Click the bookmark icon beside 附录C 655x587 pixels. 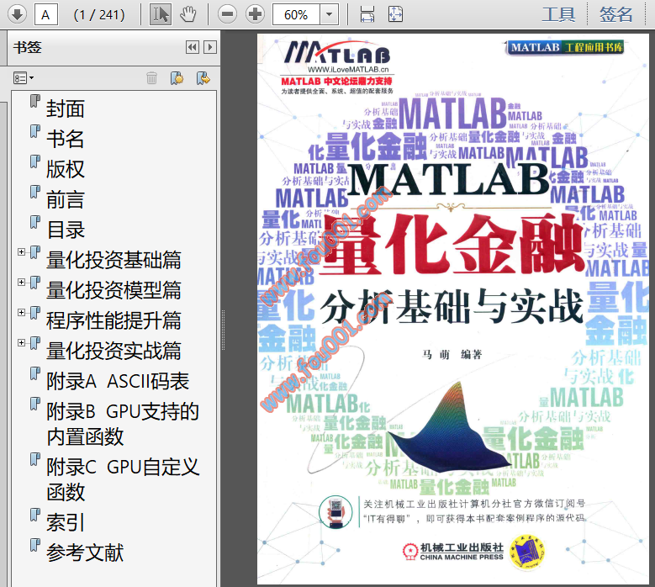[35, 459]
